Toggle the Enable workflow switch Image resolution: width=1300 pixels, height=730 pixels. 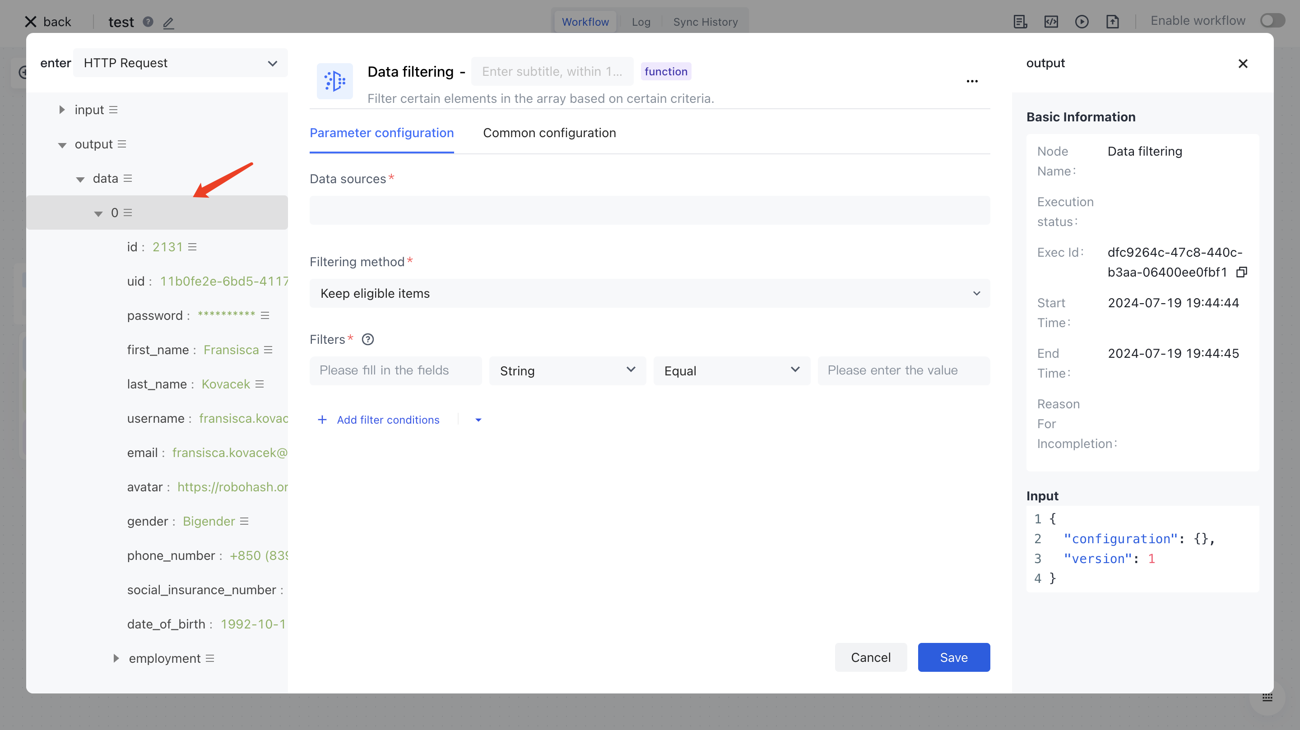click(1272, 21)
